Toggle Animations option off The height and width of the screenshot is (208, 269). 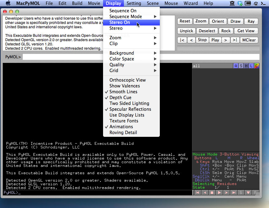coord(131,127)
